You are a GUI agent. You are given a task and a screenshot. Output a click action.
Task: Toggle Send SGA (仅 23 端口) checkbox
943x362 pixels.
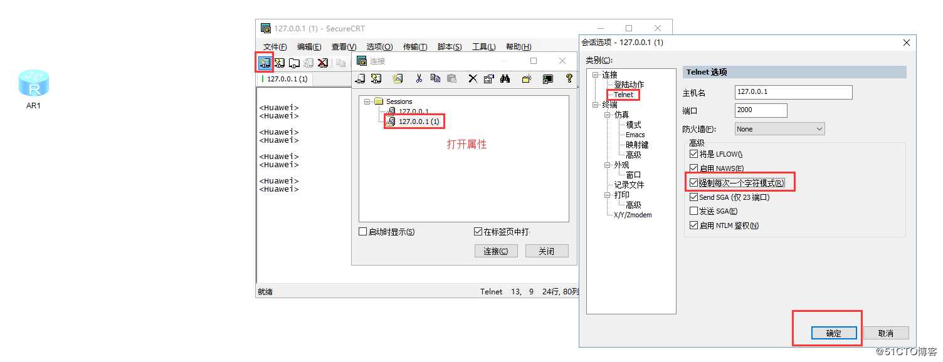[693, 197]
